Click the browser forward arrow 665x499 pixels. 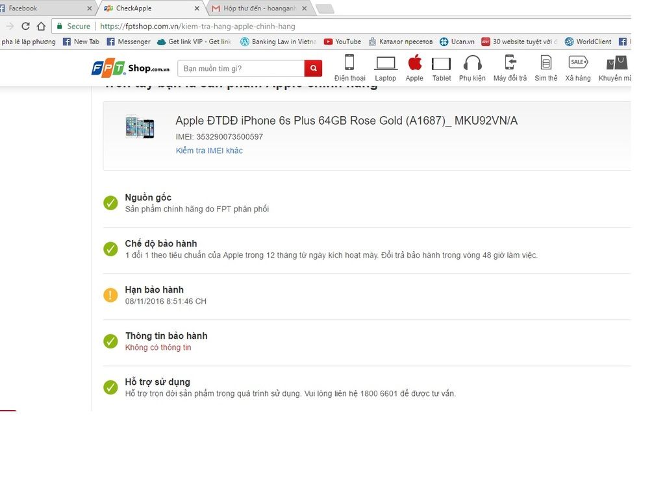10,26
